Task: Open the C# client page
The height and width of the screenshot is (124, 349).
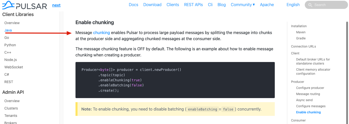Action: click(7, 74)
